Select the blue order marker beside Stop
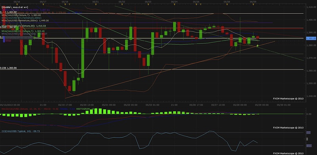Image resolution: width=317 pixels, height=155 pixels. tap(4, 39)
